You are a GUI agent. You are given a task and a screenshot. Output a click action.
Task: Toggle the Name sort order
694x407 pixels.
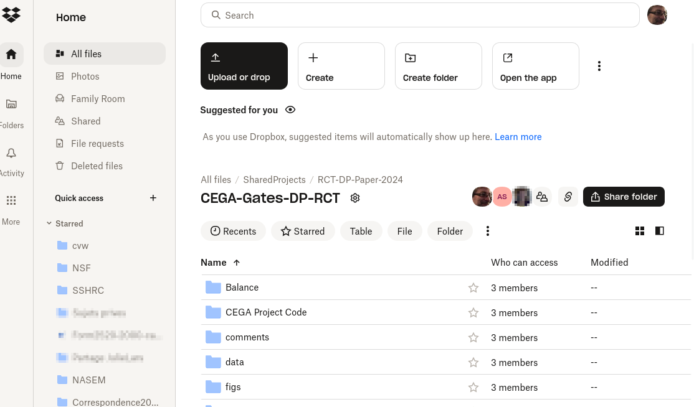point(236,263)
